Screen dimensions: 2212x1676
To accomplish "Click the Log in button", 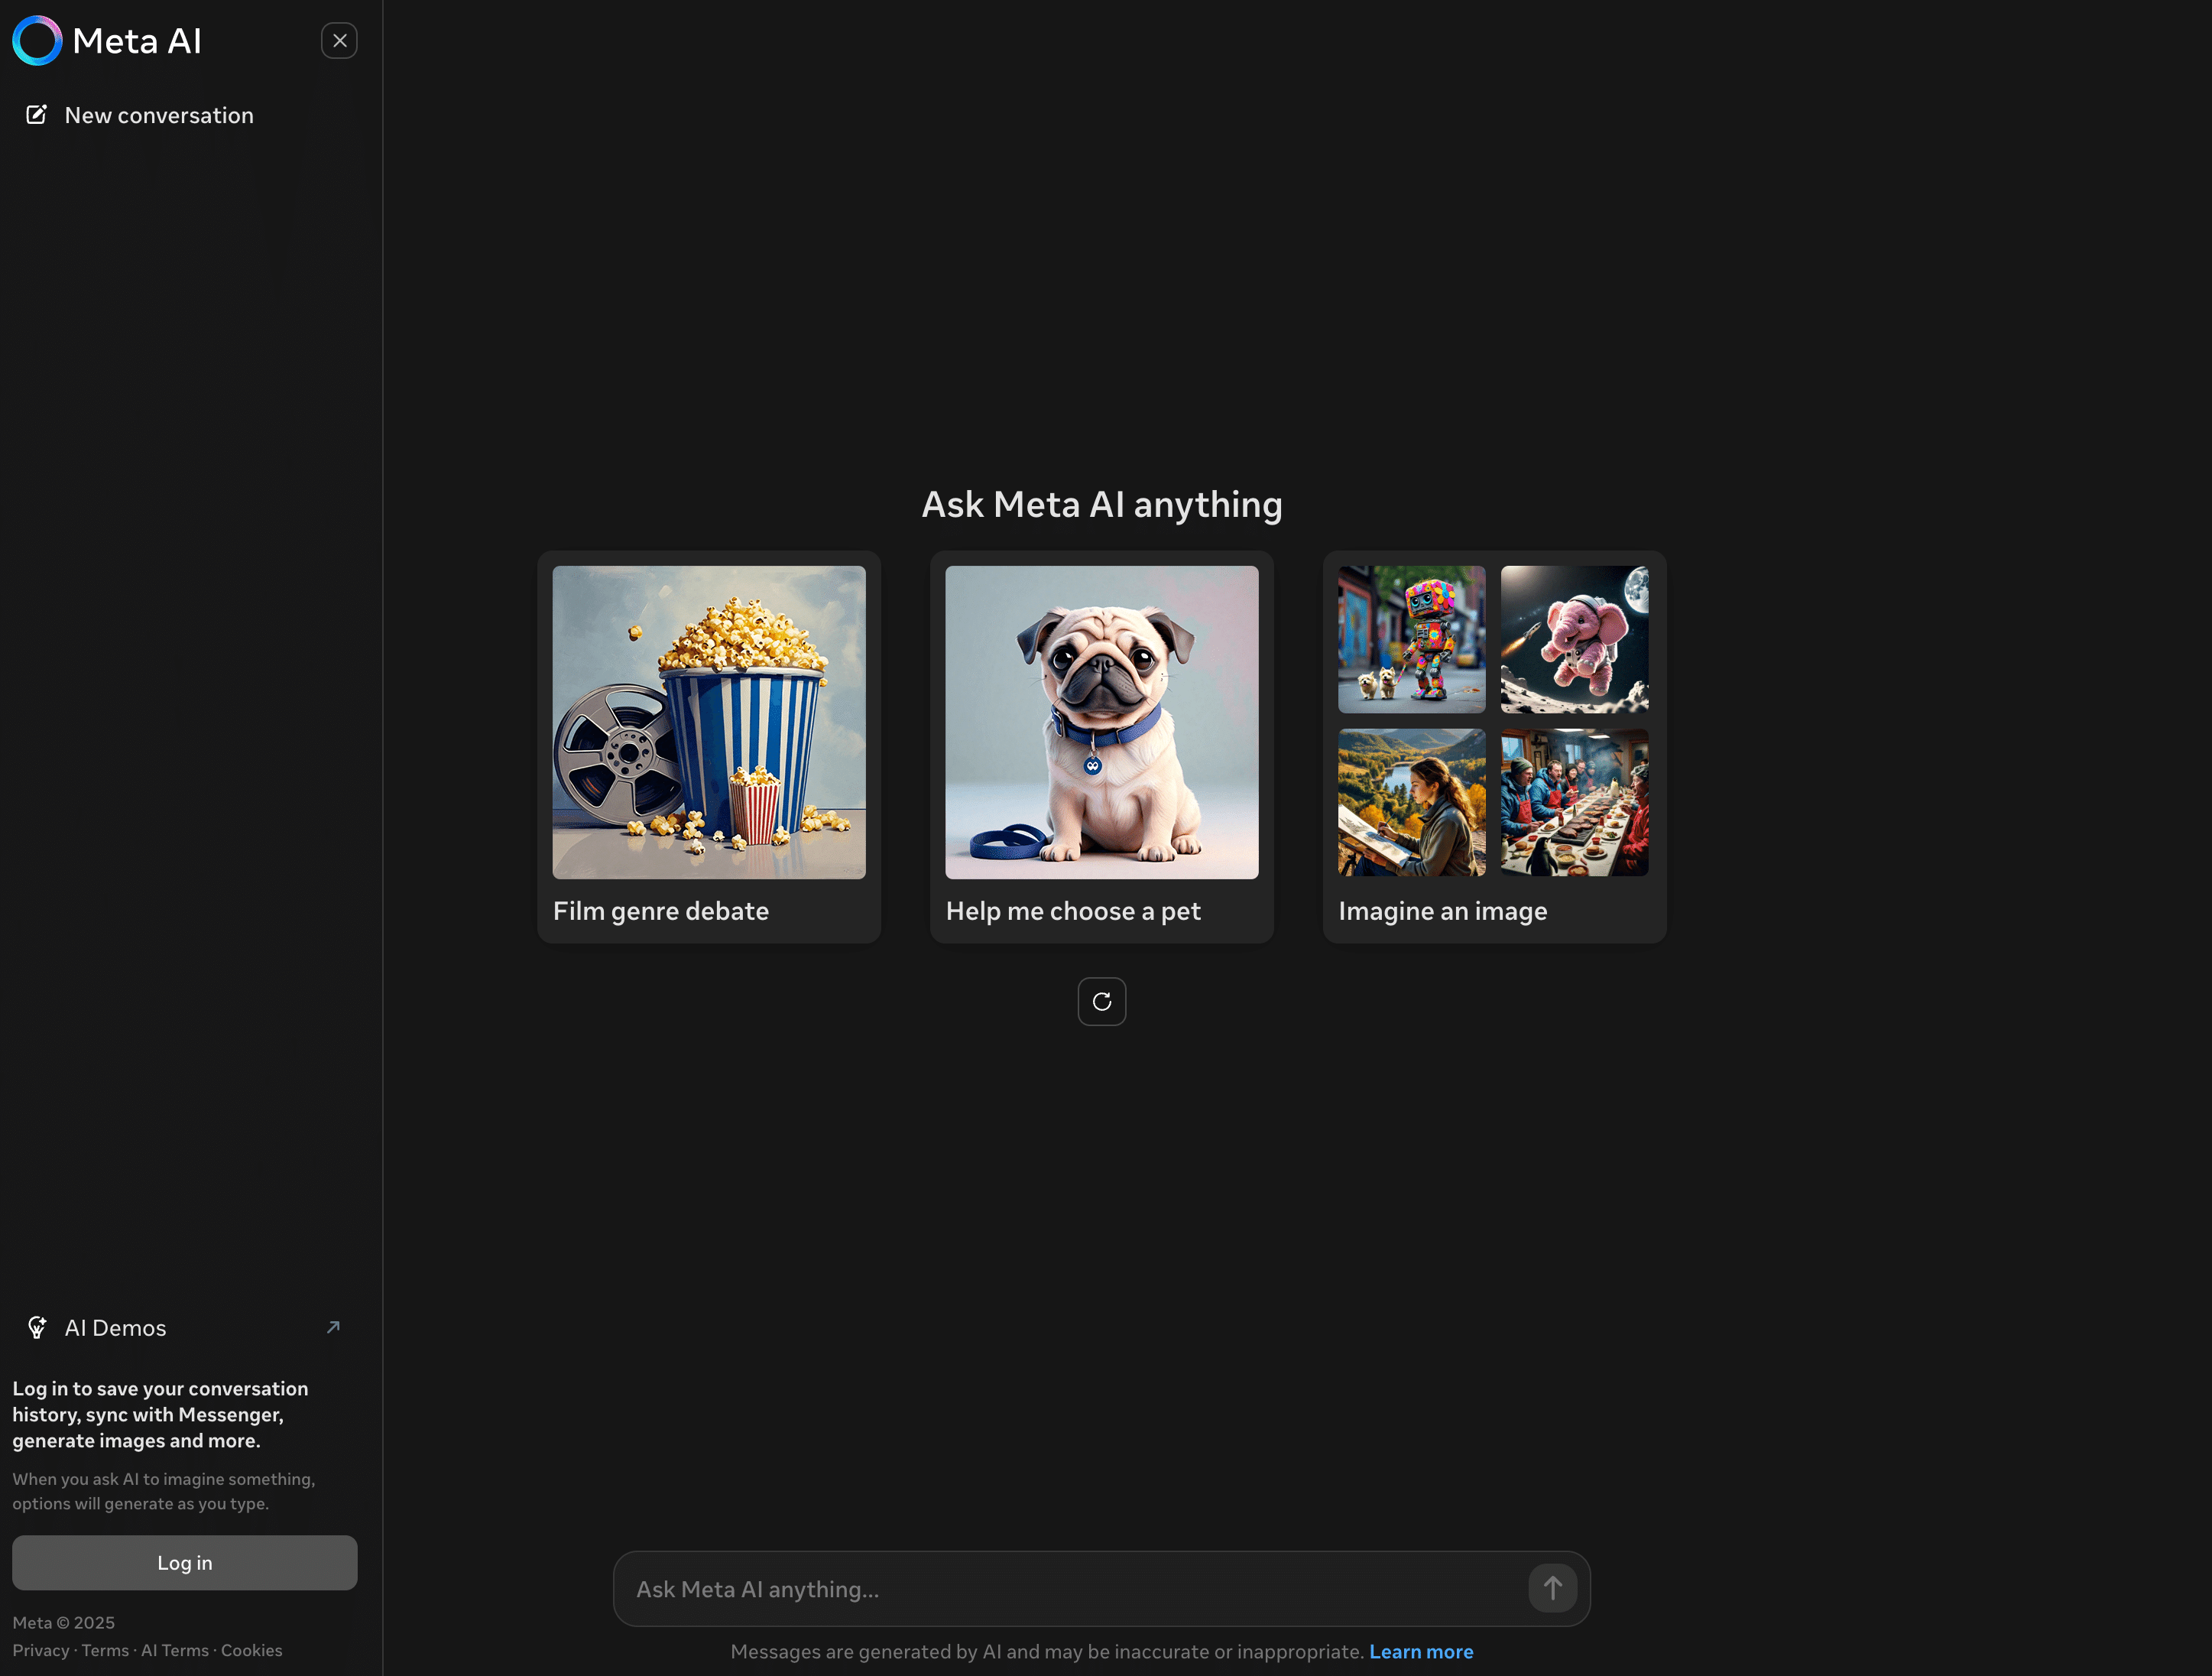I will coord(184,1562).
